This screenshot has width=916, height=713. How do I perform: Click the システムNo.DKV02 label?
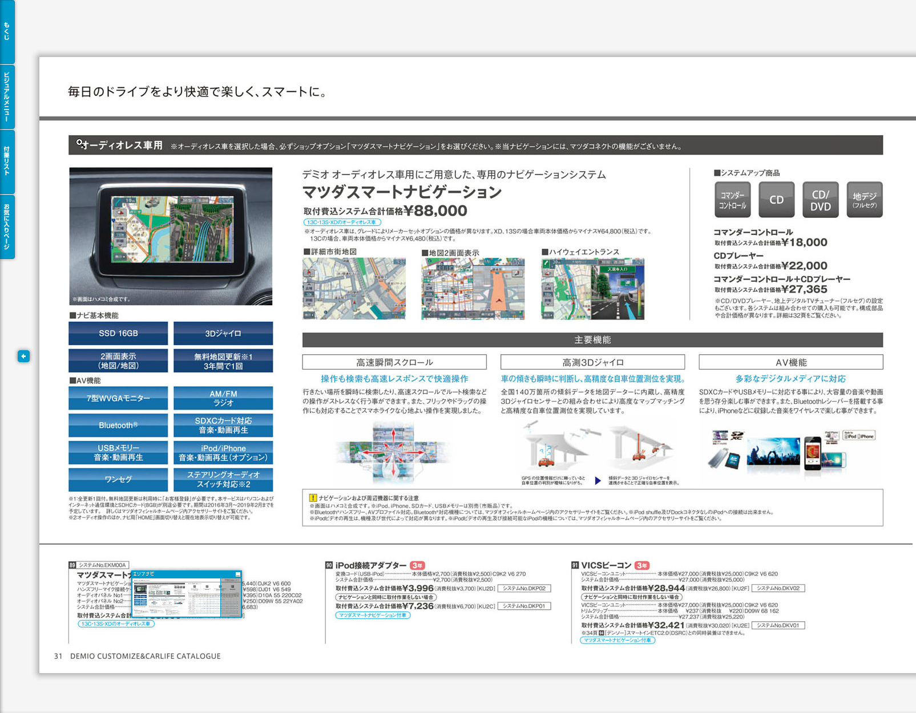[778, 588]
